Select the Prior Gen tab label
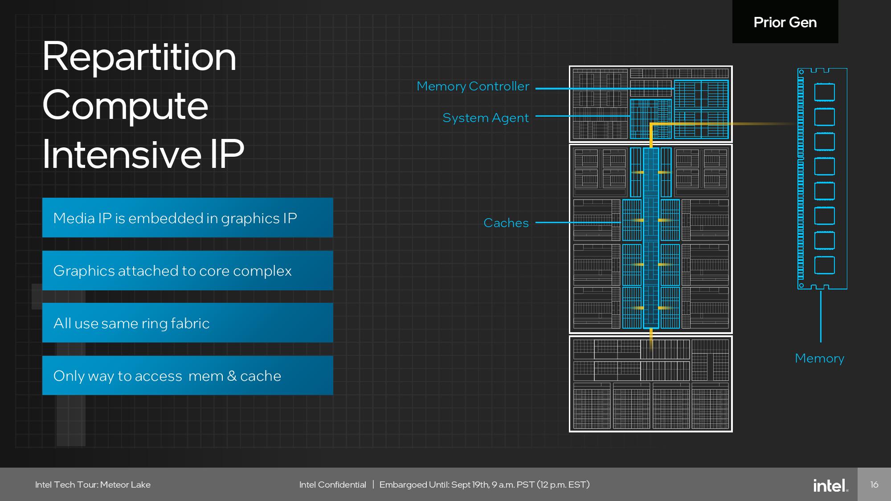This screenshot has width=891, height=501. [785, 22]
